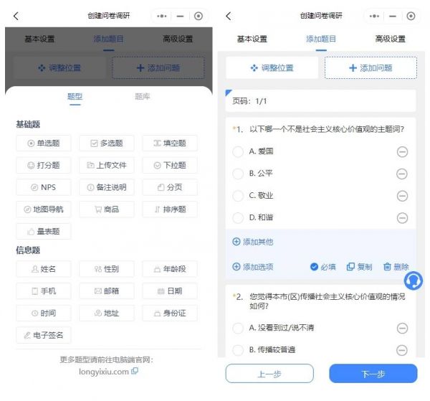
Task: Add a 打分题 rating question
Action: (x=44, y=165)
